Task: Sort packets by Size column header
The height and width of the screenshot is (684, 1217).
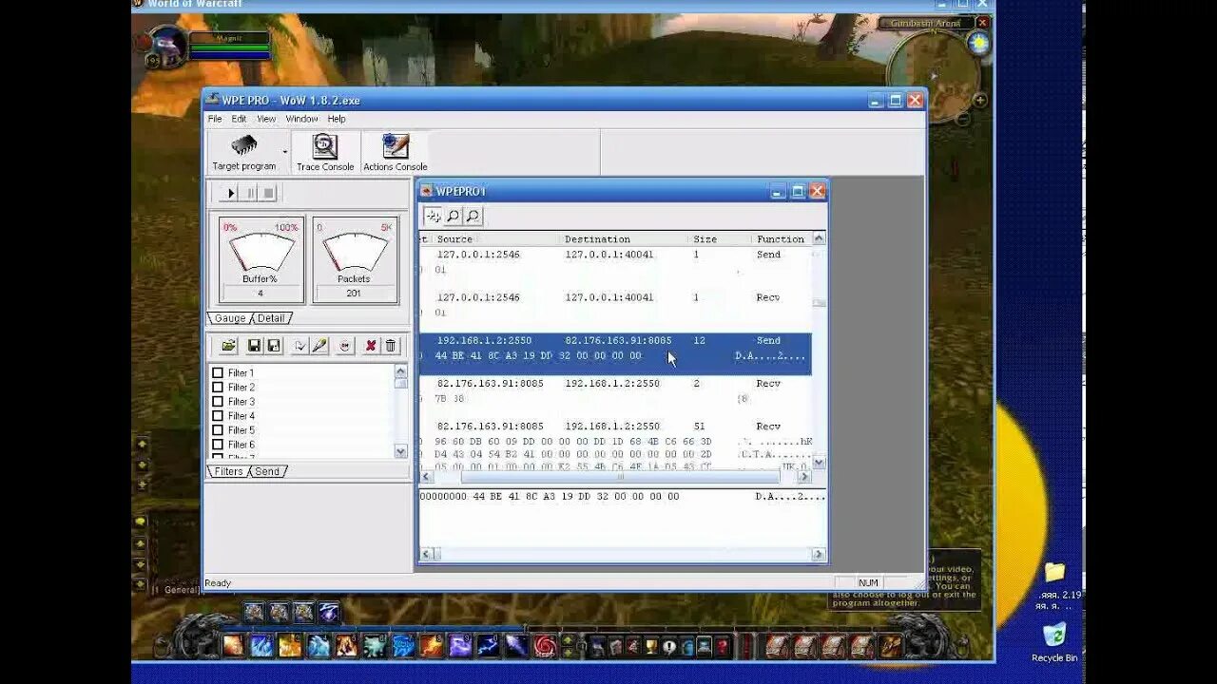Action: tap(719, 239)
